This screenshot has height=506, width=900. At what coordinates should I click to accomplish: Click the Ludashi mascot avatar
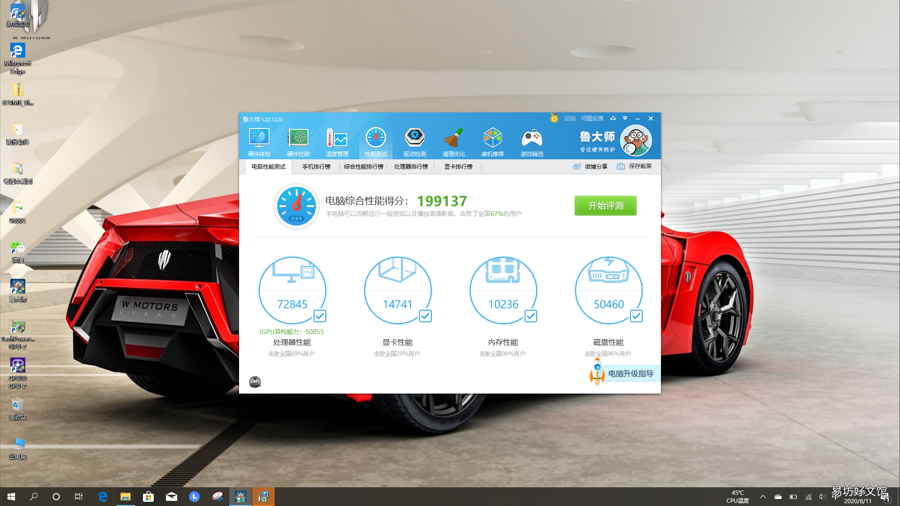(636, 141)
